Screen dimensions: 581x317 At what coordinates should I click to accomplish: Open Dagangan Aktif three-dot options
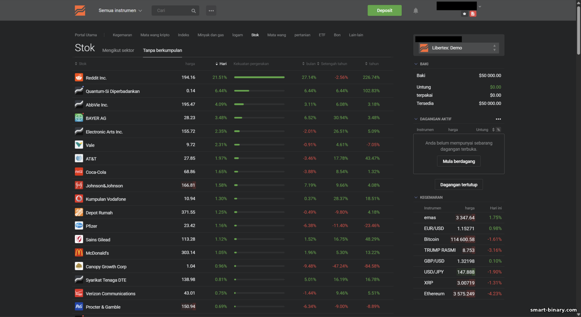[498, 119]
